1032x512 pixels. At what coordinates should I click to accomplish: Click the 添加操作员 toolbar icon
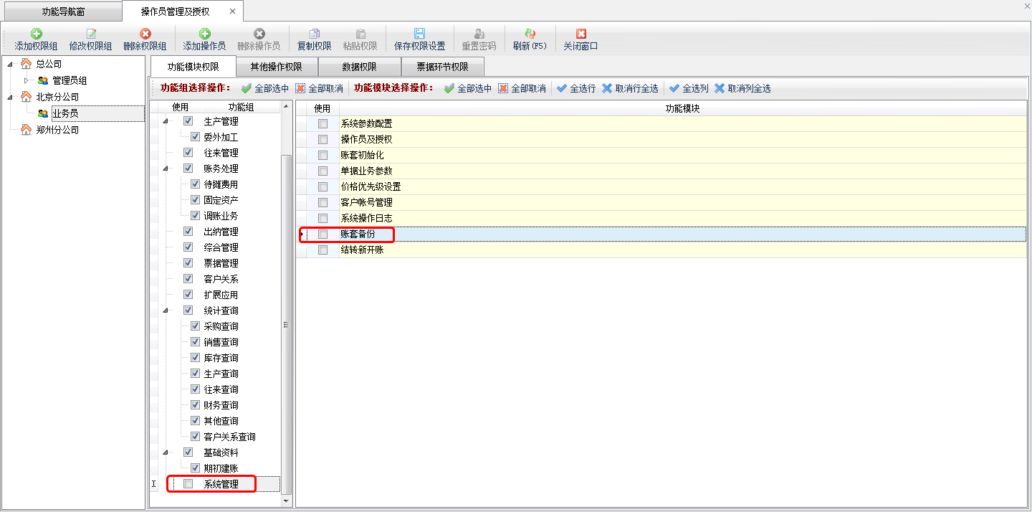click(204, 34)
